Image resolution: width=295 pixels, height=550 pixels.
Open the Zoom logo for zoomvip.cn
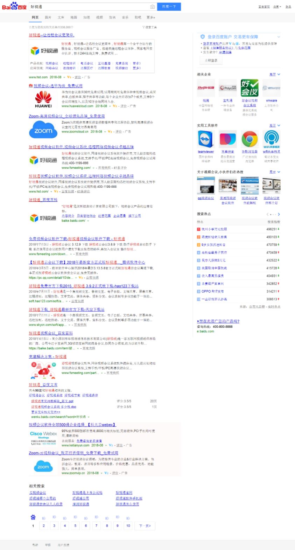[x=43, y=466]
